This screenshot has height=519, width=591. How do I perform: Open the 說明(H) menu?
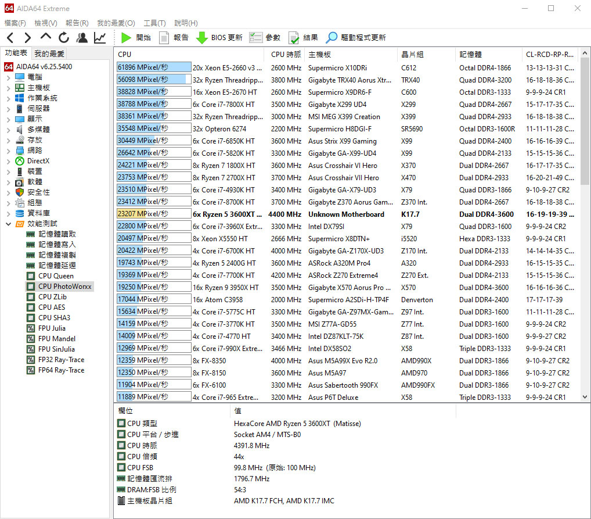point(186,23)
